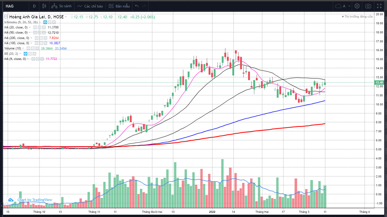Click the 12.40 current price label on axis
Viewport: 387px width, 217px height.
379,82
